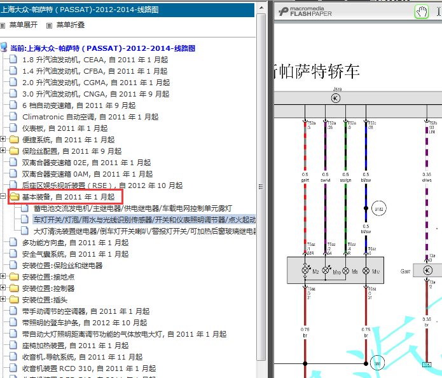Open the 3.0 升汽油发动机 CNGA document
The image size is (442, 378).
(x=95, y=94)
